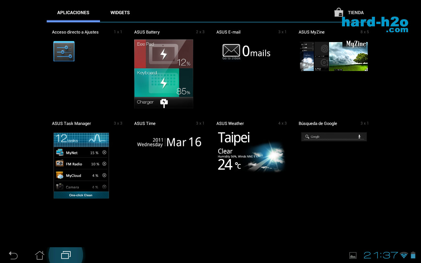Select the Camera icon in Task Manager
This screenshot has width=421, height=263.
pyautogui.click(x=60, y=187)
